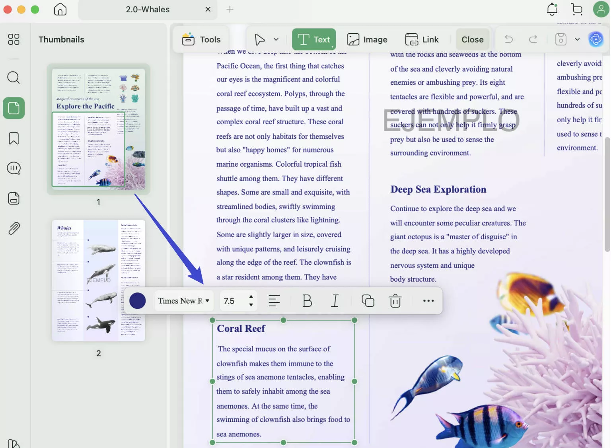Toggle bold on selected text
The image size is (611, 448).
(x=307, y=301)
